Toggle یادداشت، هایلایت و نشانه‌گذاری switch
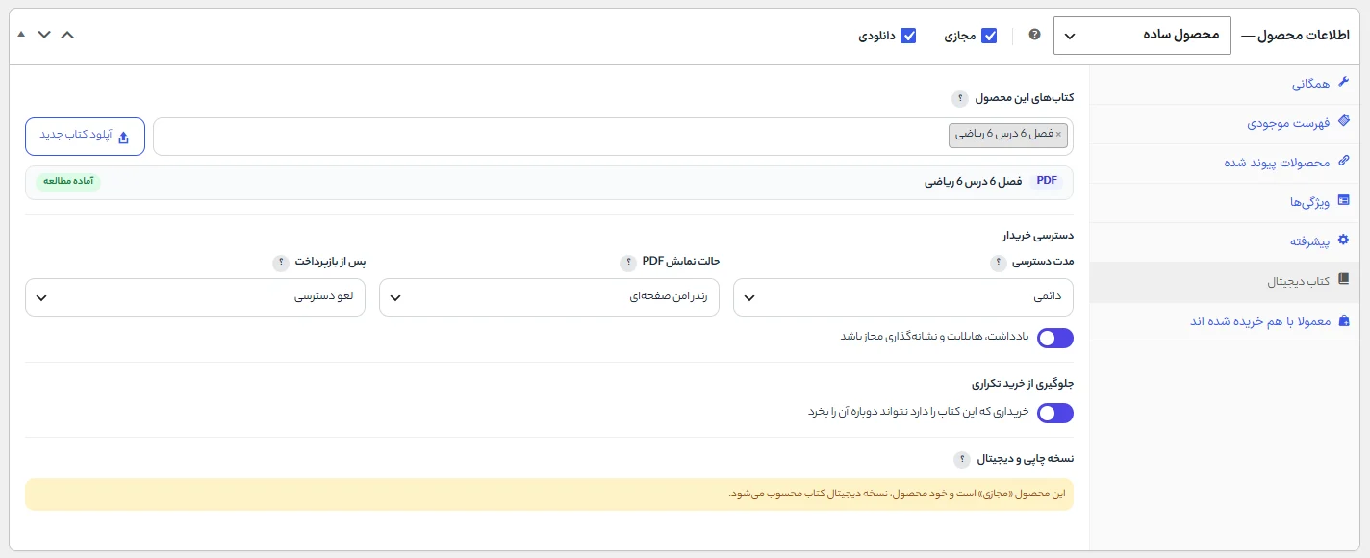1370x558 pixels. coord(1054,338)
